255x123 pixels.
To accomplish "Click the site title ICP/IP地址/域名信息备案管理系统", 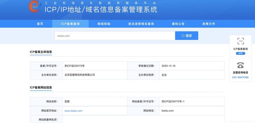I will [x=101, y=10].
